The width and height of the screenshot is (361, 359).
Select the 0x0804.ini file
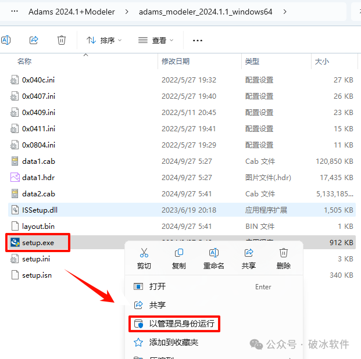(x=182, y=145)
